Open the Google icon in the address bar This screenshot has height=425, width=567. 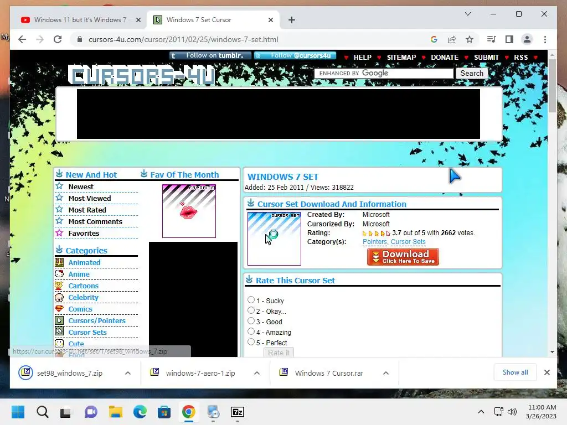tap(434, 39)
